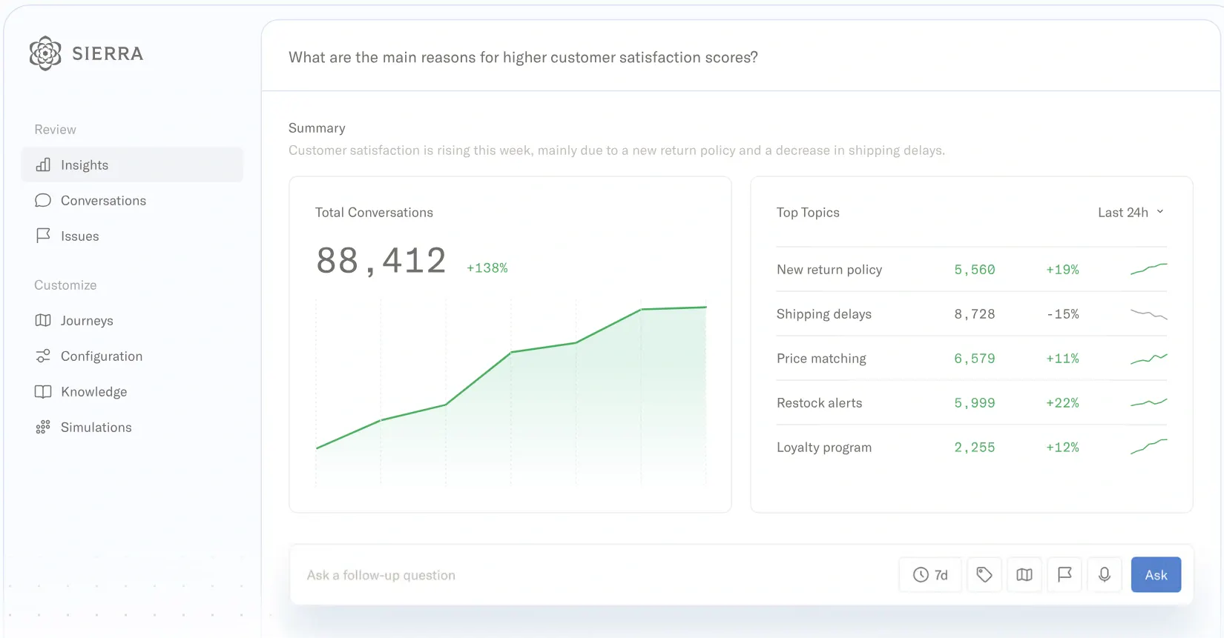
Task: Open Simulations in sidebar
Action: click(132, 427)
